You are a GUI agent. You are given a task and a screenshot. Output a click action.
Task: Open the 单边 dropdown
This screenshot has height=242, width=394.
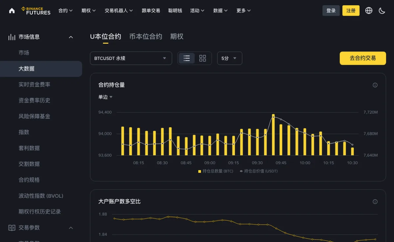pos(105,97)
